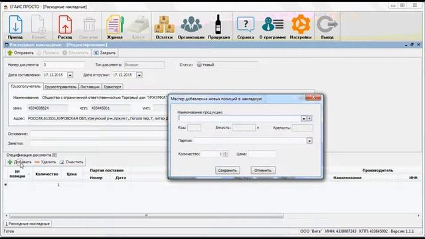
Task: Click the inner document window minimize button
Action: tap(406, 44)
